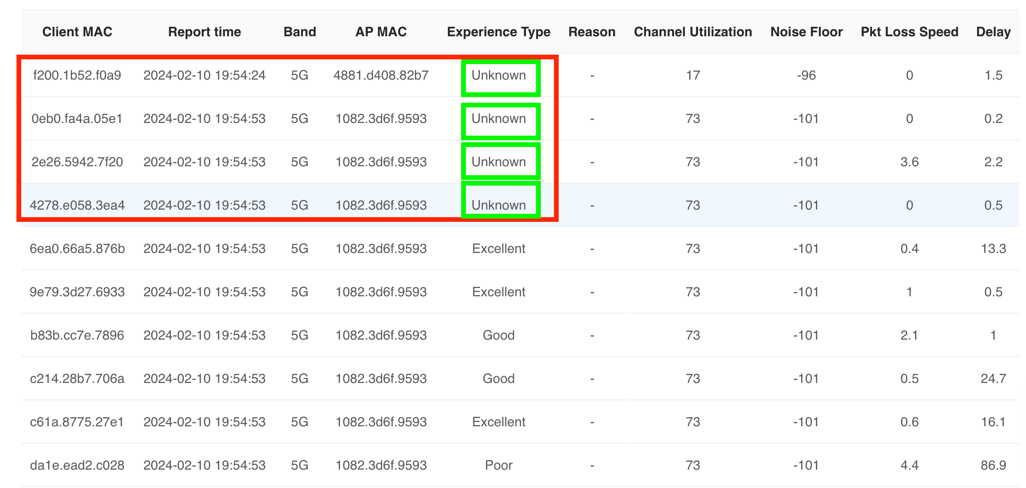Select client MAC da1e.ead2.c028
Screen dimensions: 1026x488
77,465
